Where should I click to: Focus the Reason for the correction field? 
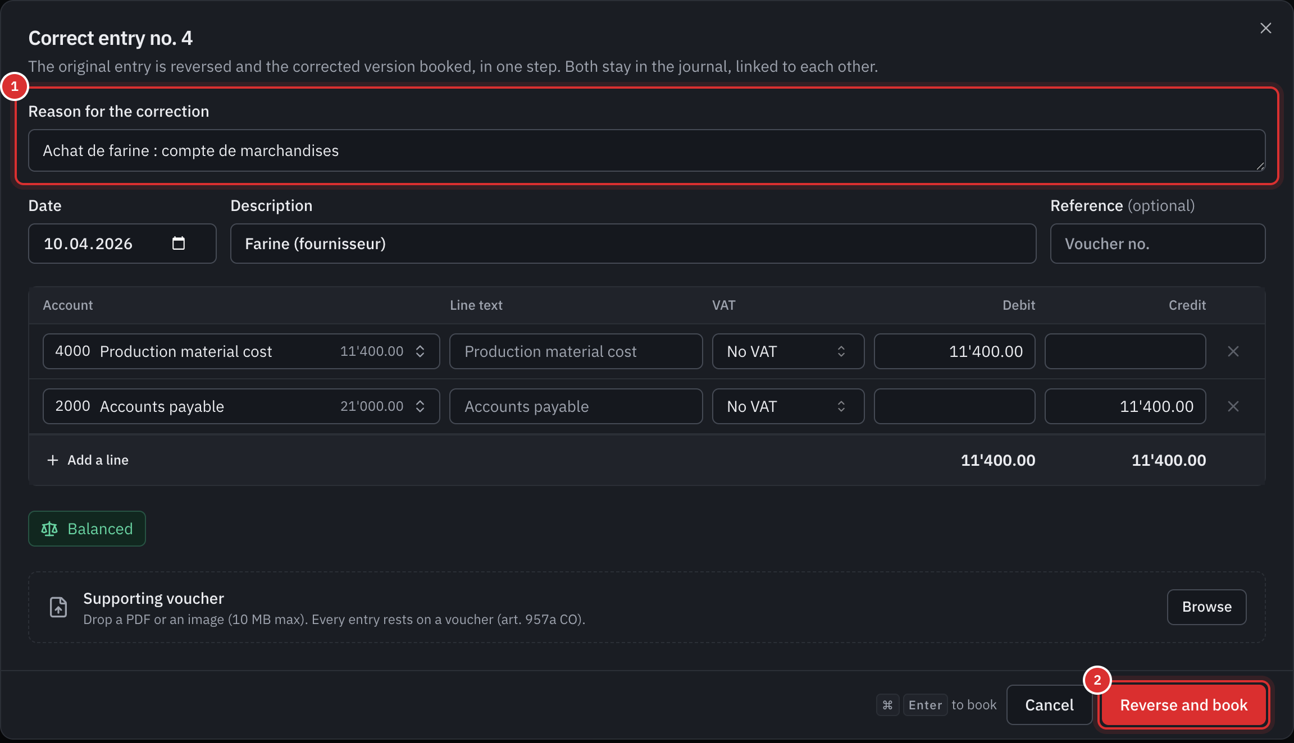[646, 150]
